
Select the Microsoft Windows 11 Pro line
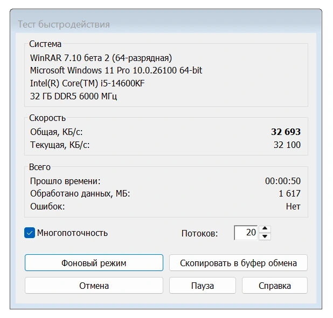tap(116, 71)
